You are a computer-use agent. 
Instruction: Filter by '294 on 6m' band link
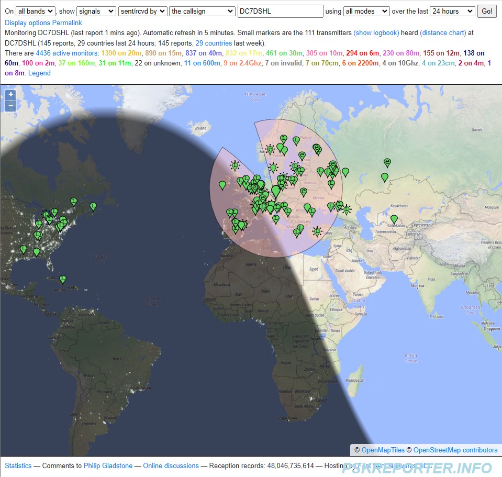pyautogui.click(x=362, y=53)
